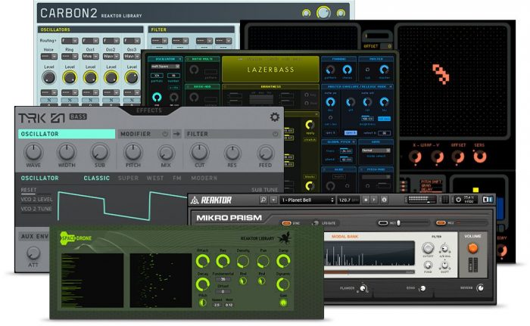This screenshot has height=326, width=530.
Task: Toggle the Modifier power button
Action: click(165, 134)
